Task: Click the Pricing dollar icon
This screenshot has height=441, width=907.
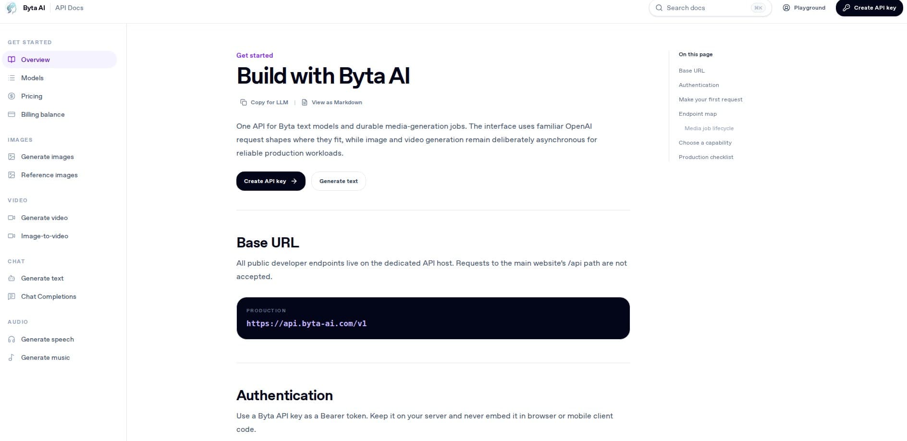Action: (x=12, y=96)
